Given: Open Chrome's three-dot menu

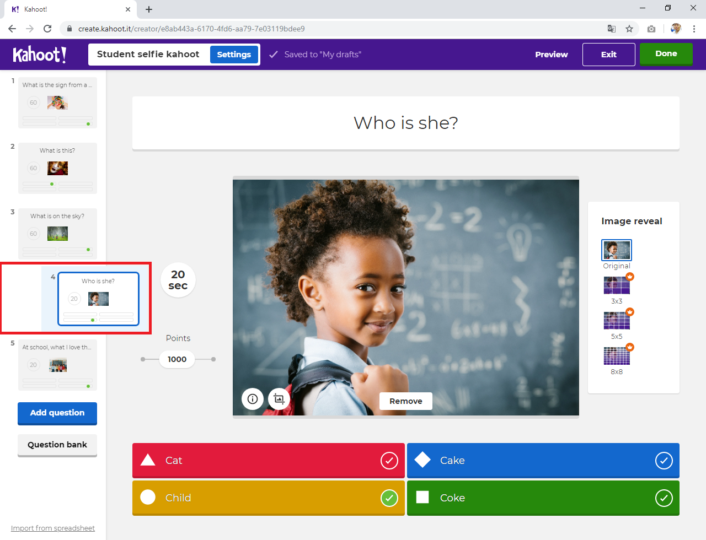Looking at the screenshot, I should (694, 29).
